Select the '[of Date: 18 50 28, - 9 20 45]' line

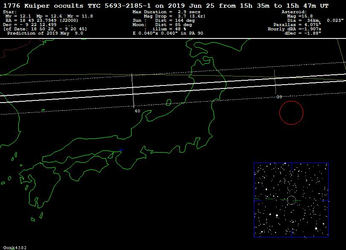(45, 29)
